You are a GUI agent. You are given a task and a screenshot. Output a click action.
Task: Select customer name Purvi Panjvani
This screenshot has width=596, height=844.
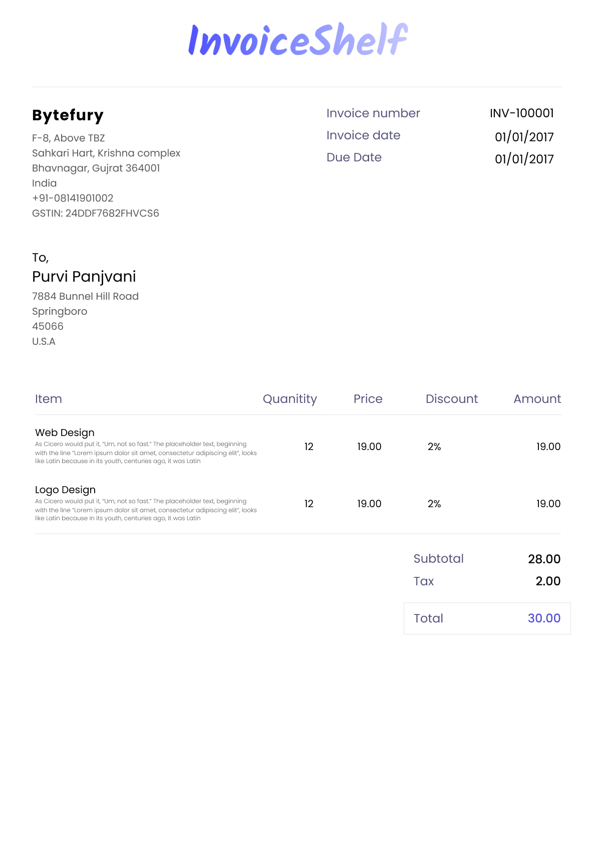(x=84, y=277)
